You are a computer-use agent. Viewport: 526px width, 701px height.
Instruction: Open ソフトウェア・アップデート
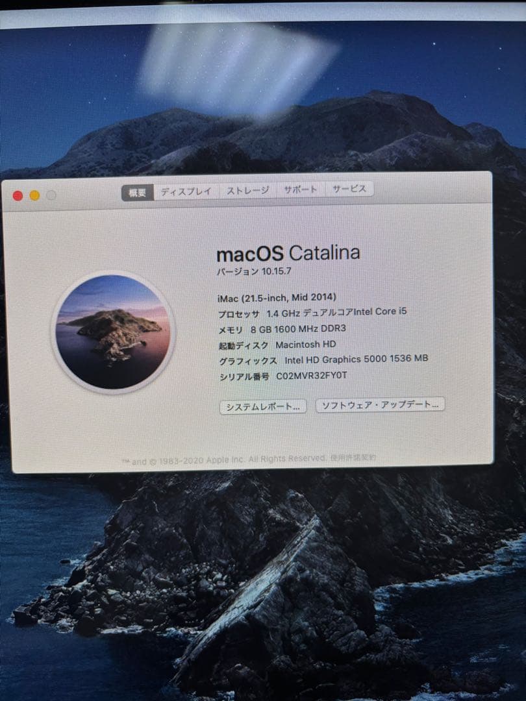[x=379, y=406]
